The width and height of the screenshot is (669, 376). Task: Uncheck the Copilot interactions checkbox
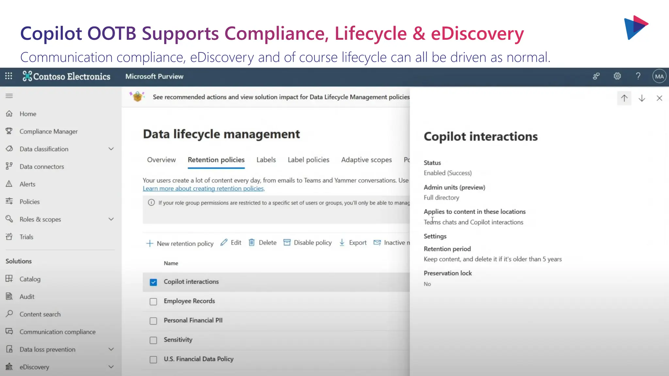[x=153, y=282]
